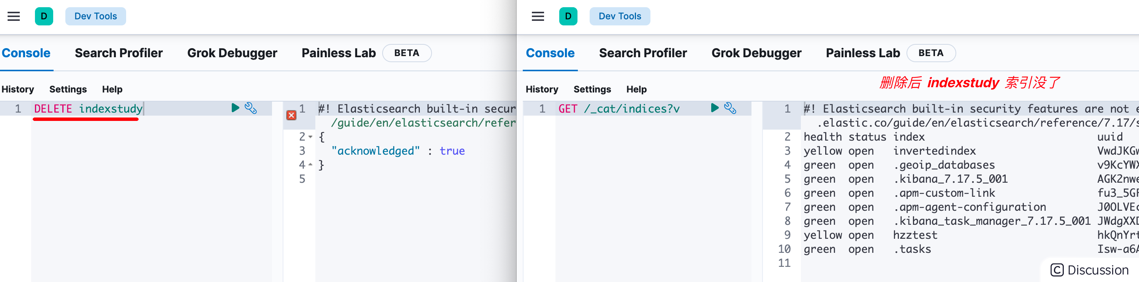1139x282 pixels.
Task: Click BETA badge in left window
Action: [x=407, y=53]
